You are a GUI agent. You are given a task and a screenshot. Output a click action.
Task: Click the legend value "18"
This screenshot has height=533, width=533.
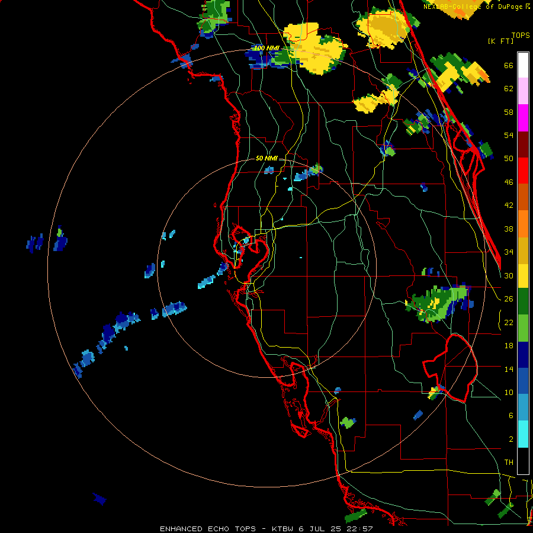click(509, 346)
